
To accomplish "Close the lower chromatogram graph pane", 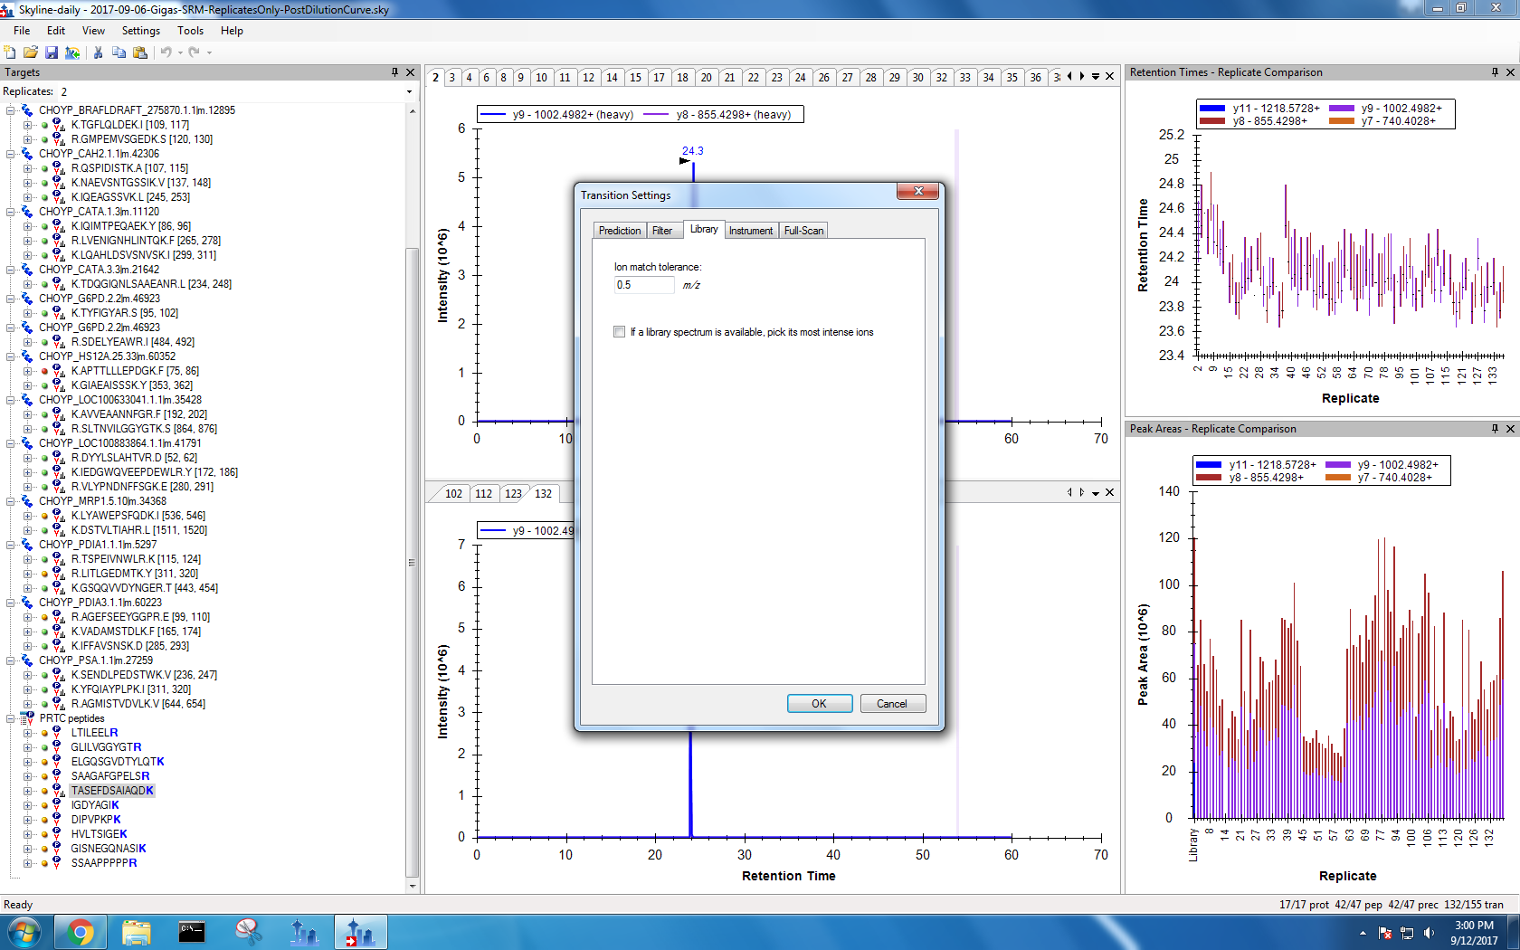I will (x=1109, y=493).
